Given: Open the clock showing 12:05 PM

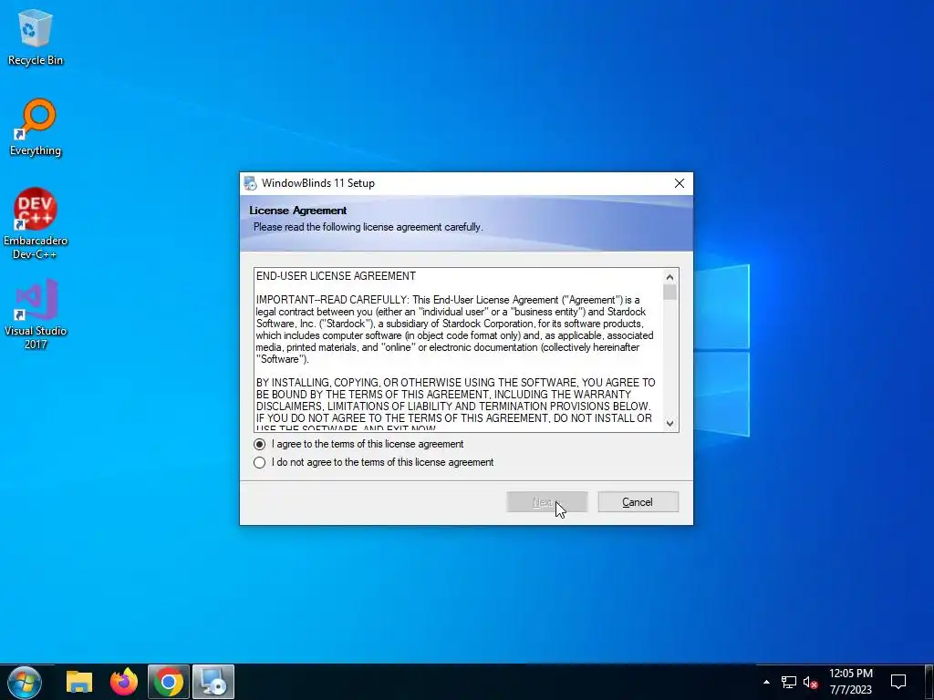Looking at the screenshot, I should [x=851, y=682].
